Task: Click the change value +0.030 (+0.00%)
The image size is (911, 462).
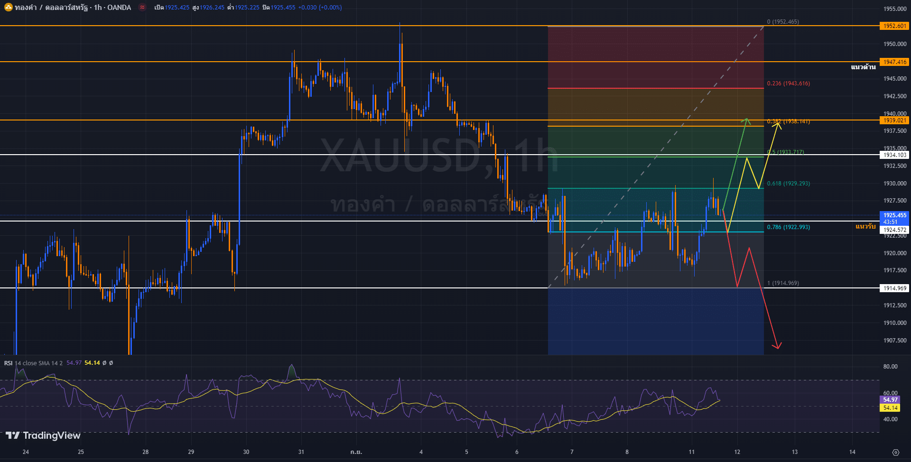Action: [320, 8]
